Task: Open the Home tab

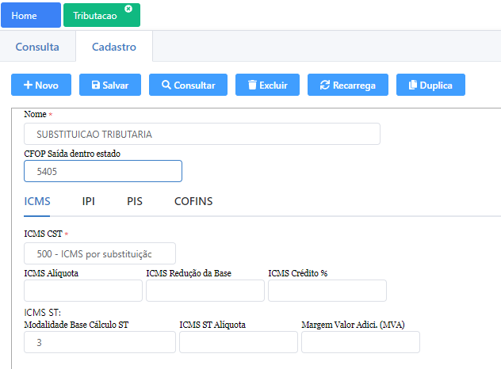Action: tap(30, 15)
